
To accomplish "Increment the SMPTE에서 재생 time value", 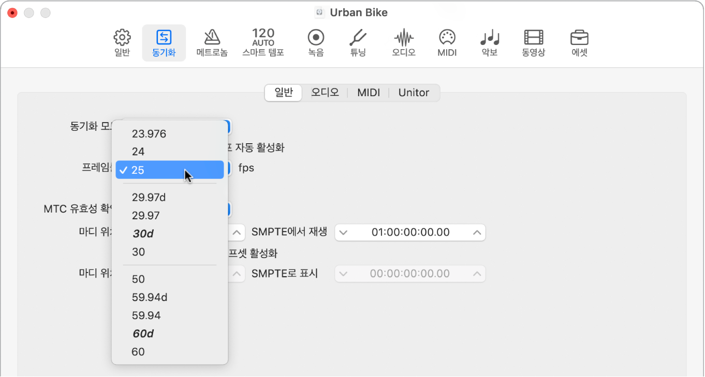I will coord(477,232).
